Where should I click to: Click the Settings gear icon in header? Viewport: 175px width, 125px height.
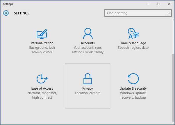6,13
